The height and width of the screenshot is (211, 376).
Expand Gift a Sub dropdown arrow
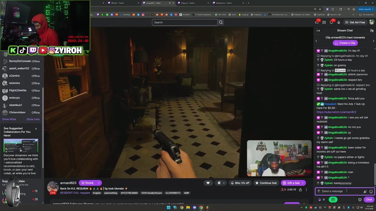click(x=303, y=183)
